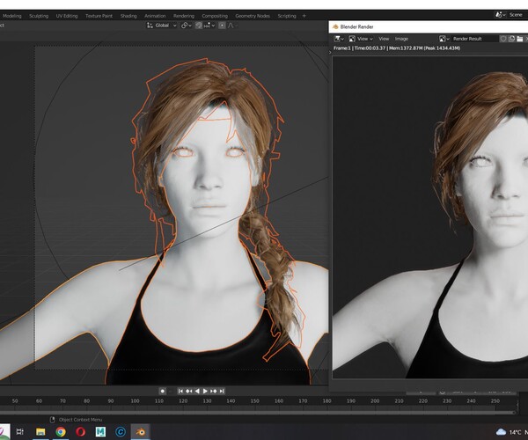
Task: Open Task View on the taskbar
Action: coord(20,431)
